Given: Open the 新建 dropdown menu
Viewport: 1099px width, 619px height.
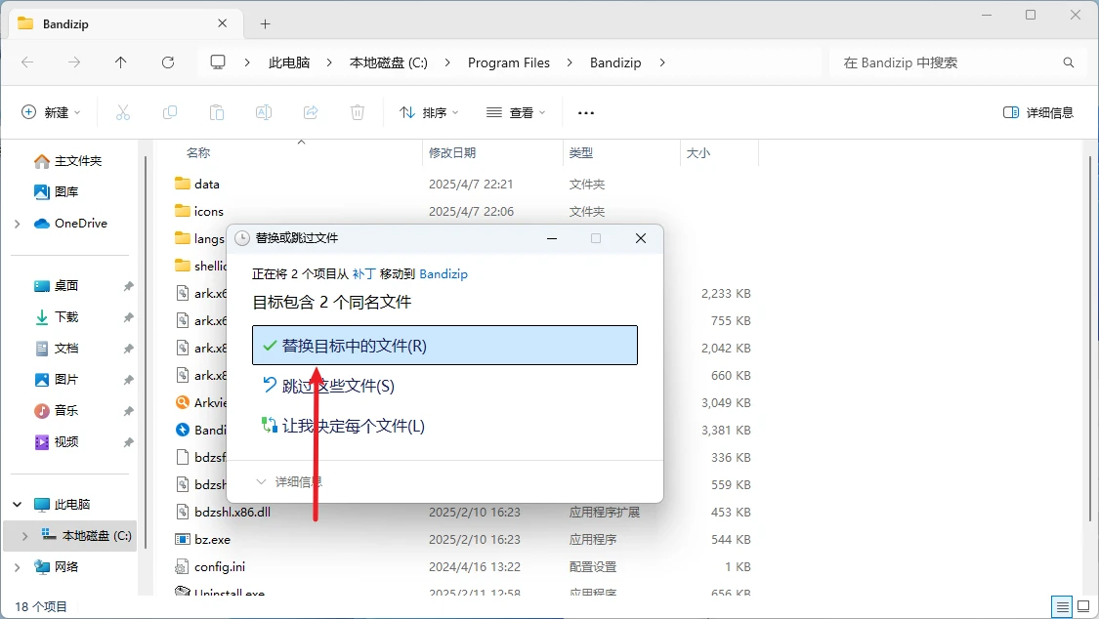Looking at the screenshot, I should 51,112.
